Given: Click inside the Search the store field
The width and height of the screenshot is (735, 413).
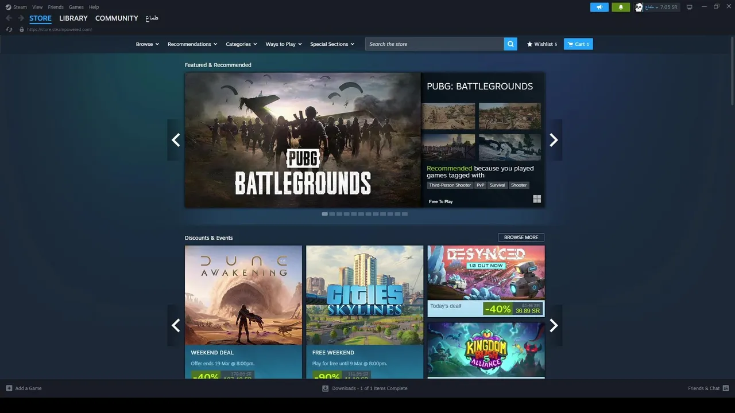Looking at the screenshot, I should (x=435, y=44).
